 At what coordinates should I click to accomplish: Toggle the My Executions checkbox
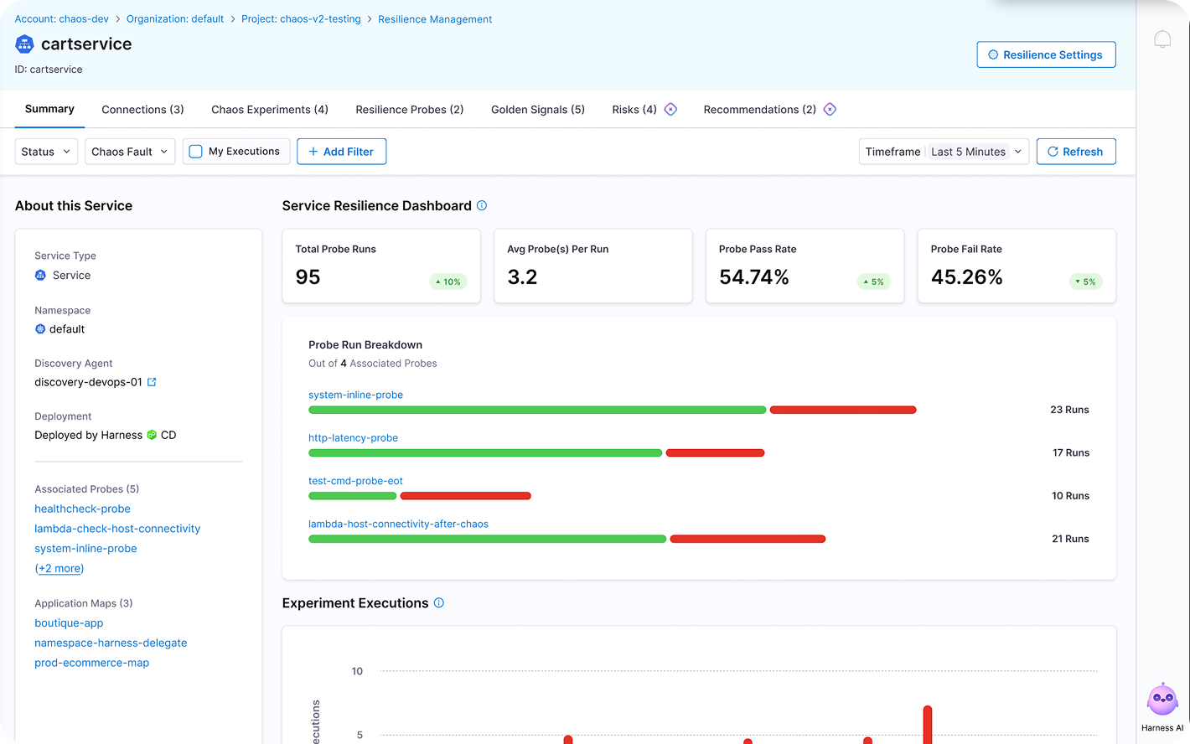[x=196, y=152]
